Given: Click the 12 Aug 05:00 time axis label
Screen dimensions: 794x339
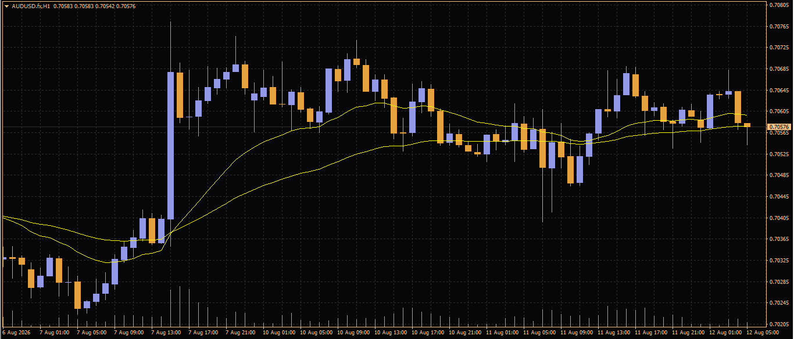Looking at the screenshot, I should click(x=763, y=333).
